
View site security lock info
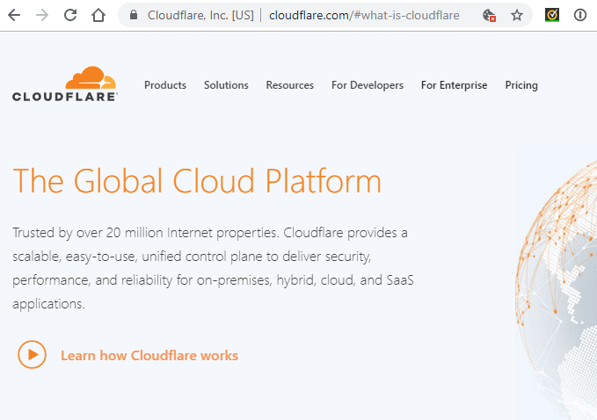[134, 15]
